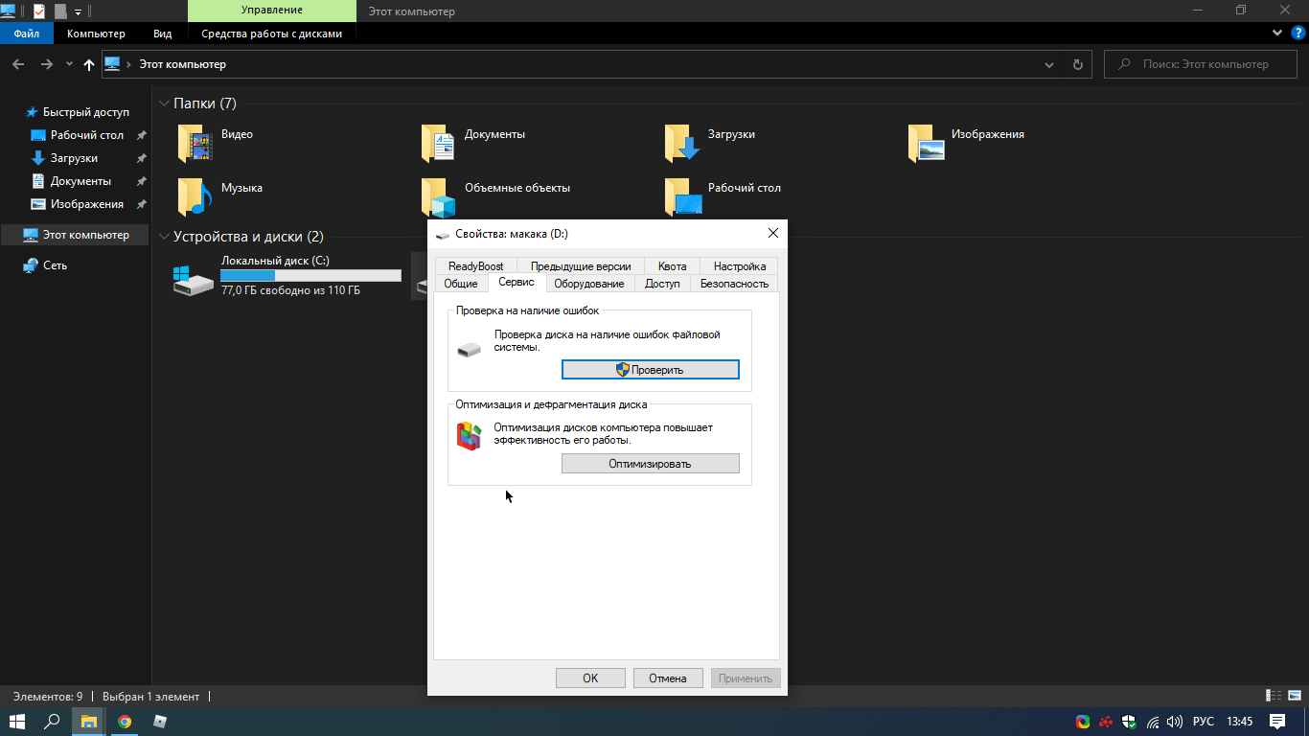Screen dimensions: 1309x736
Task: Expand the address bar history dropdown
Action: 1049,64
